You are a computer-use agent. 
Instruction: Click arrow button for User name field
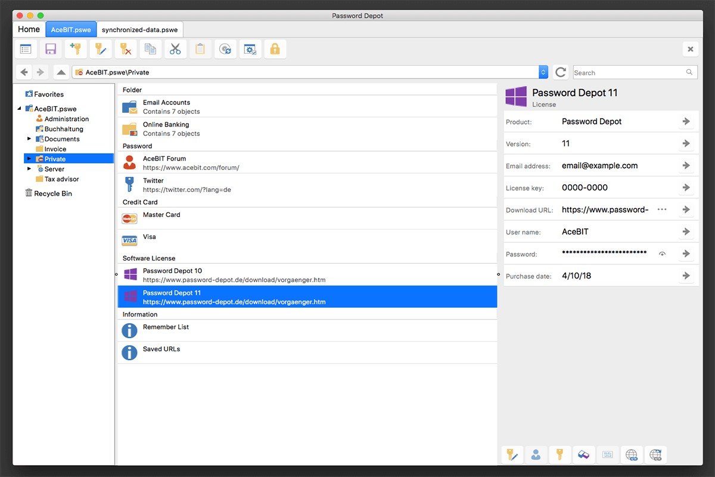(686, 232)
